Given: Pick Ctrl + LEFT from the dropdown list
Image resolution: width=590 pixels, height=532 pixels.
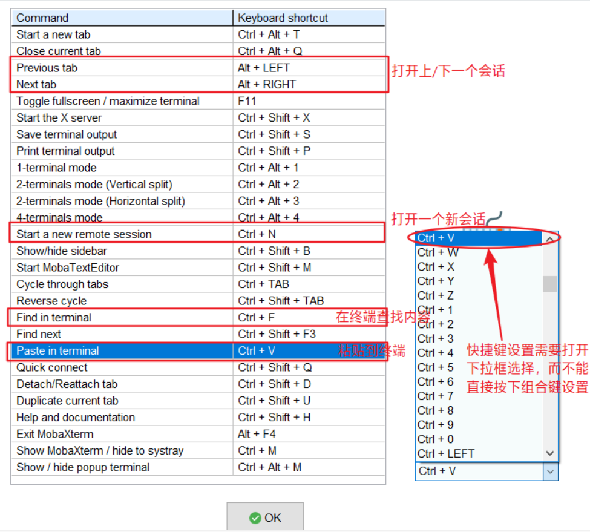Looking at the screenshot, I should (479, 453).
